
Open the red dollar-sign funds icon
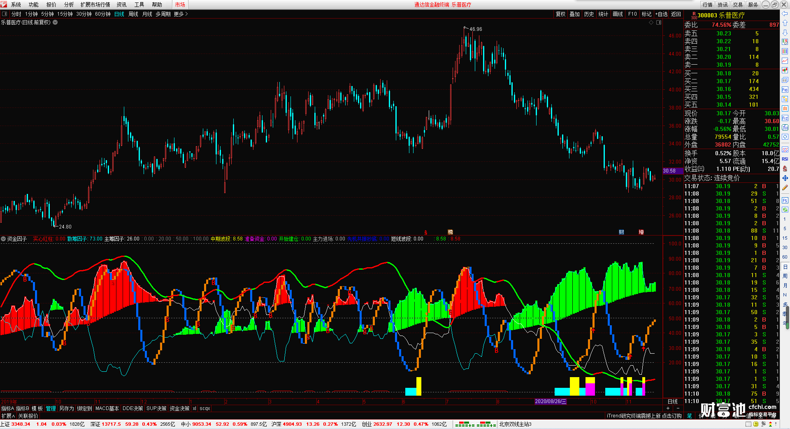click(x=785, y=168)
